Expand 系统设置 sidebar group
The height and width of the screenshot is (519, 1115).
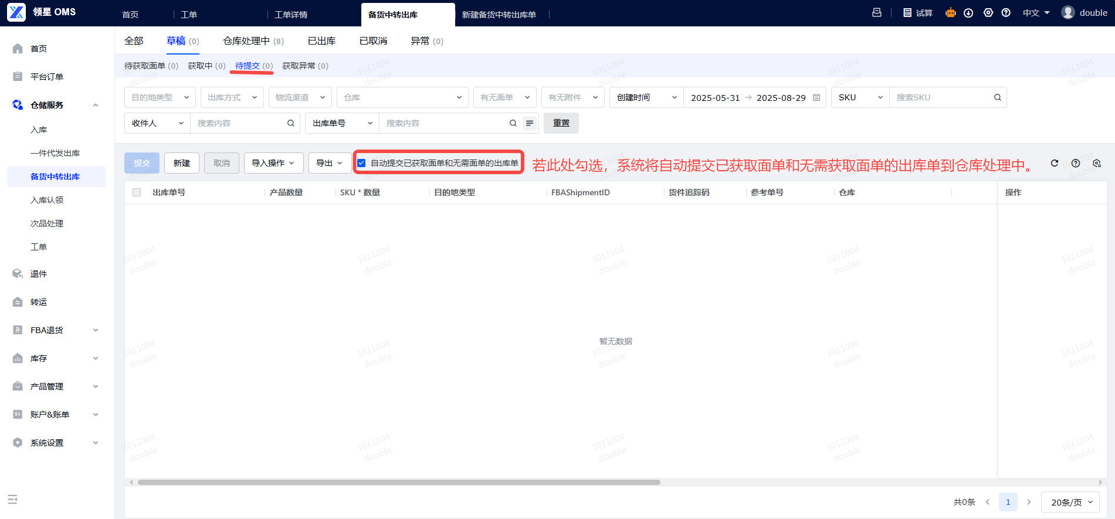(x=96, y=443)
